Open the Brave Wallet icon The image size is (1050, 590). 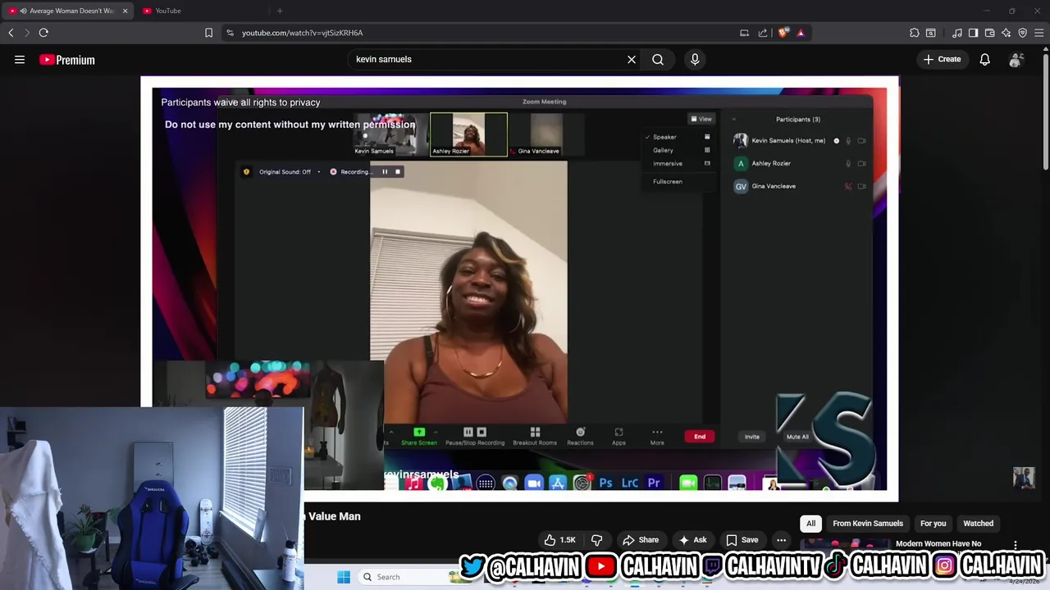[989, 33]
